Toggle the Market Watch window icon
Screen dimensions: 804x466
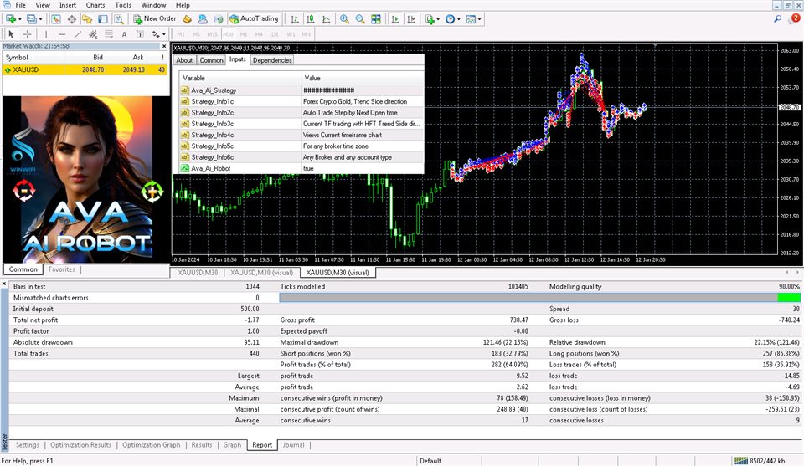(56, 19)
